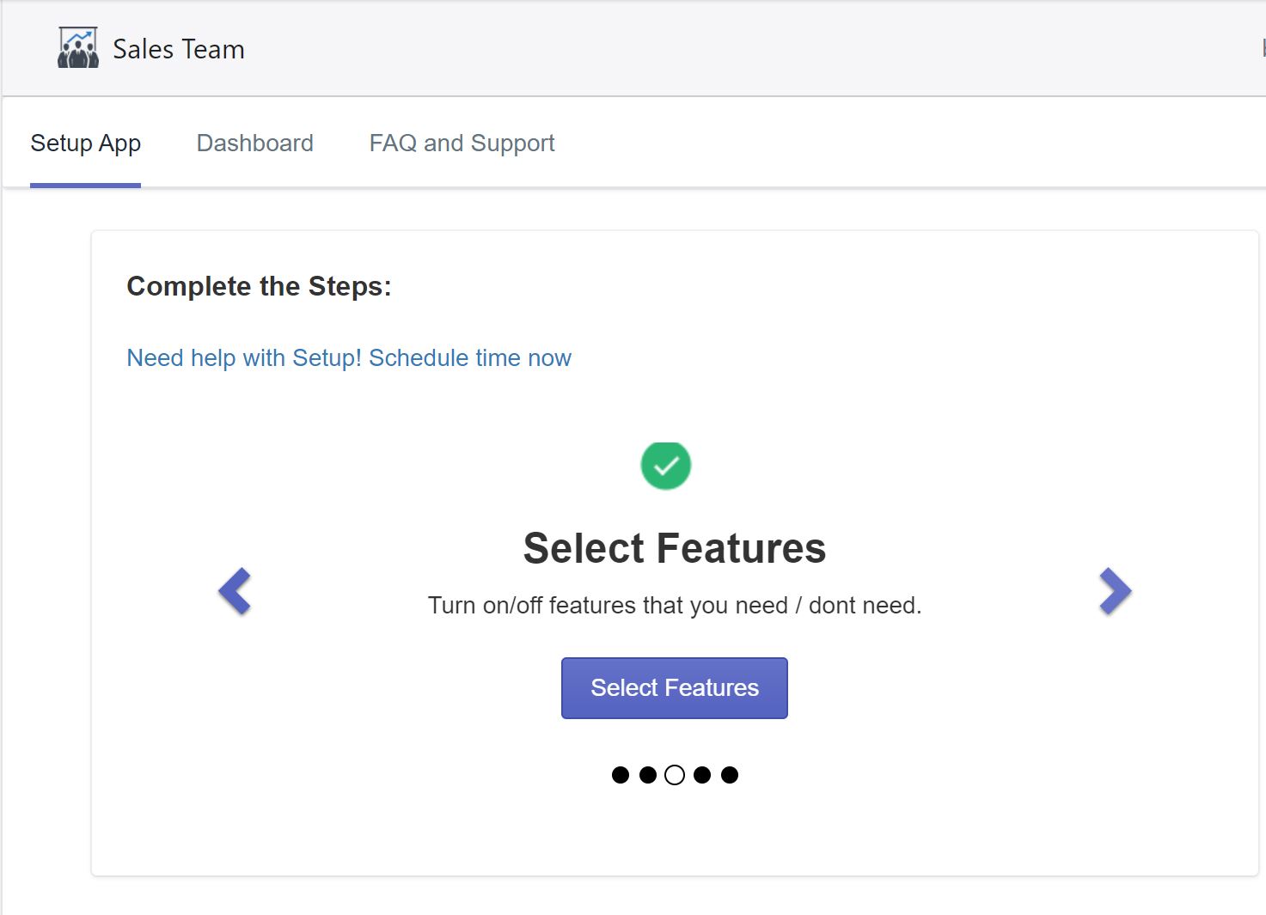Advance to next step with right arrow
Image resolution: width=1266 pixels, height=915 pixels.
click(x=1115, y=591)
